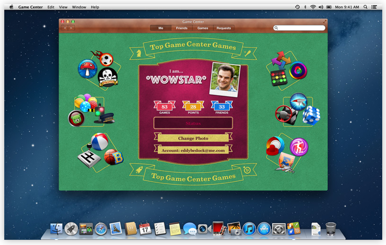Click the volume icon in the menu bar
The width and height of the screenshot is (386, 245).
[x=321, y=7]
